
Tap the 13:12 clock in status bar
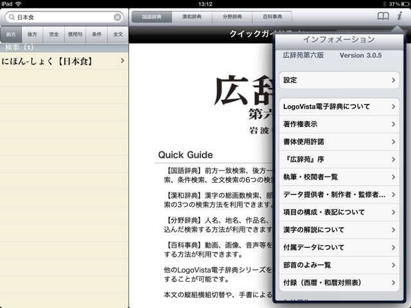click(205, 4)
